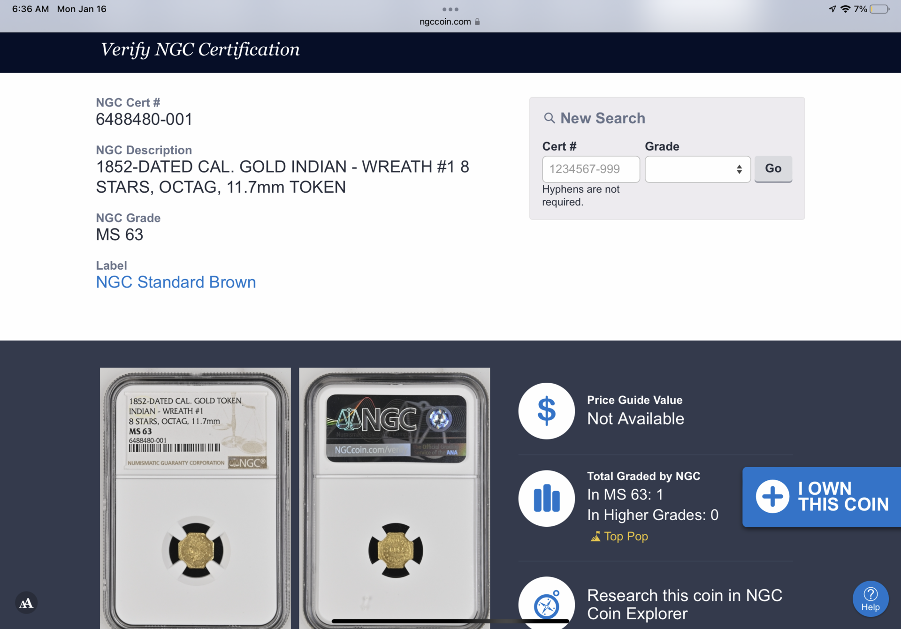This screenshot has width=901, height=629.
Task: Click the I OWN THIS COIN button
Action: (822, 497)
